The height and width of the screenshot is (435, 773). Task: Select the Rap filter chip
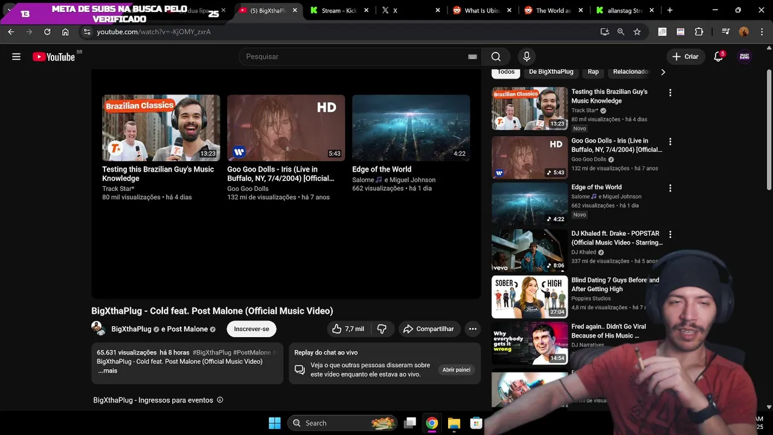click(x=594, y=72)
